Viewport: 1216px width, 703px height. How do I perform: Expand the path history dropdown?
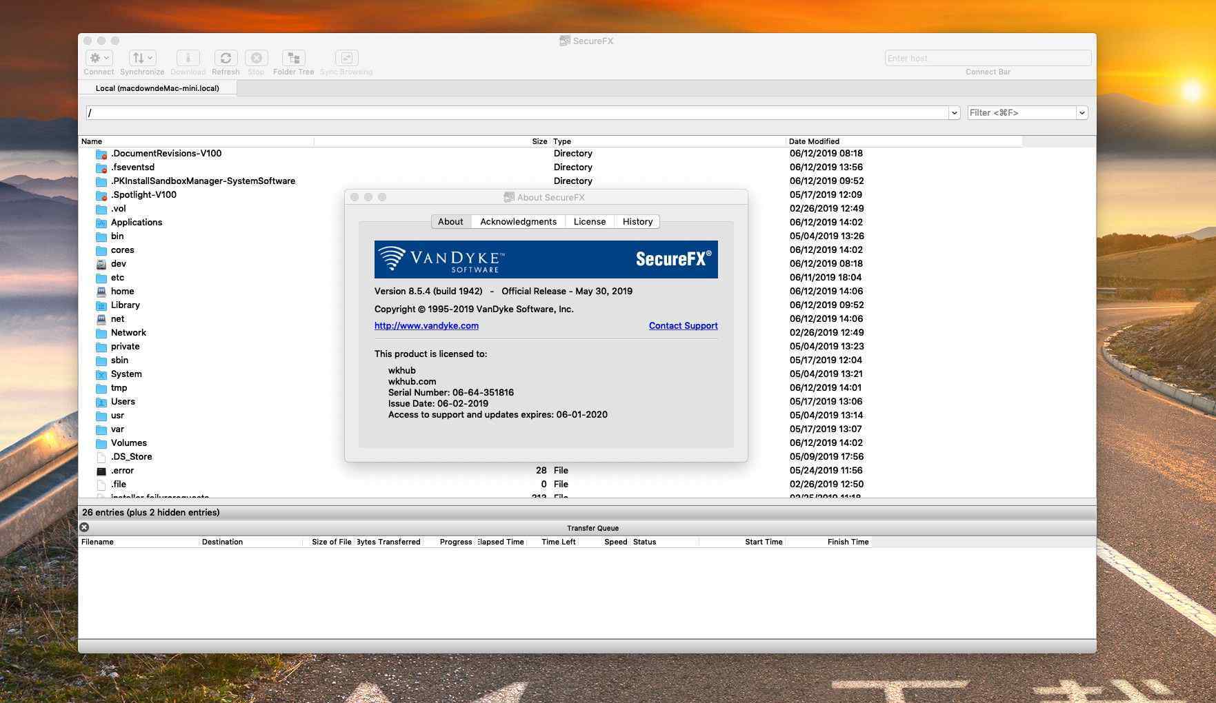pyautogui.click(x=955, y=113)
